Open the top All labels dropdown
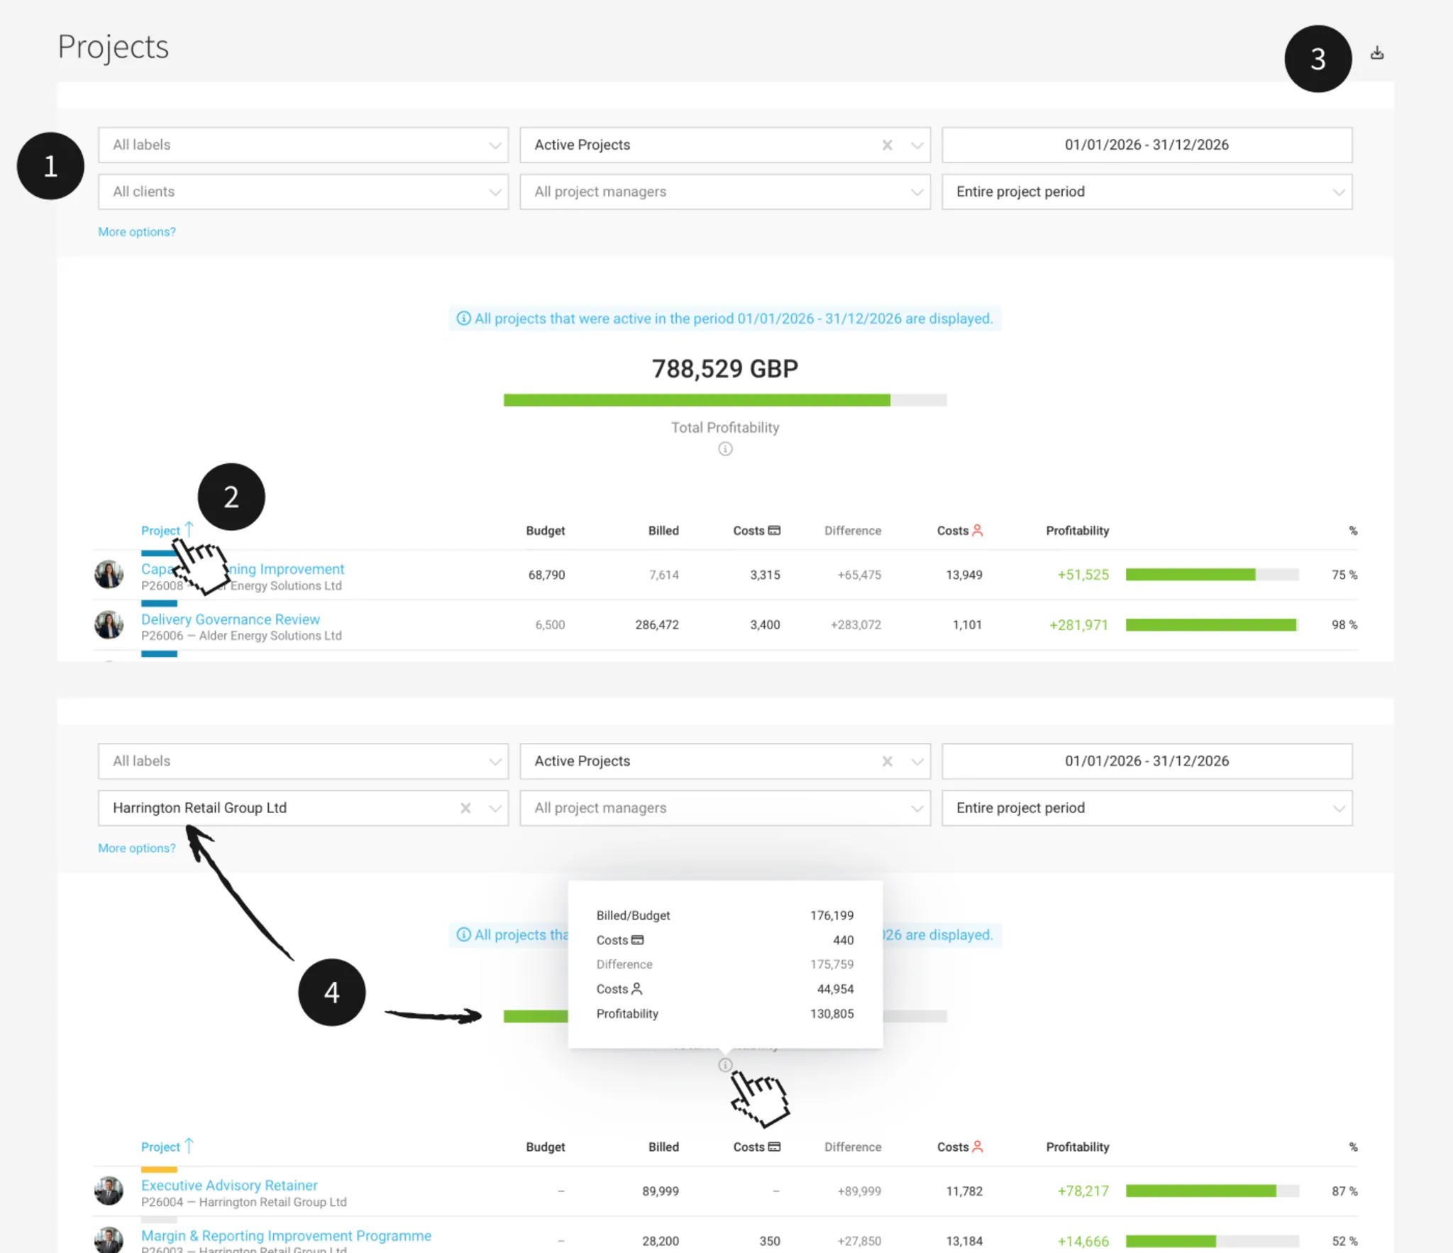Screen dimensions: 1453x1253 [x=303, y=145]
